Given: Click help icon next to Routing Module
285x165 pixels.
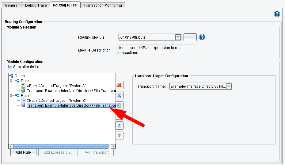Looking at the screenshot, I should [x=202, y=37].
